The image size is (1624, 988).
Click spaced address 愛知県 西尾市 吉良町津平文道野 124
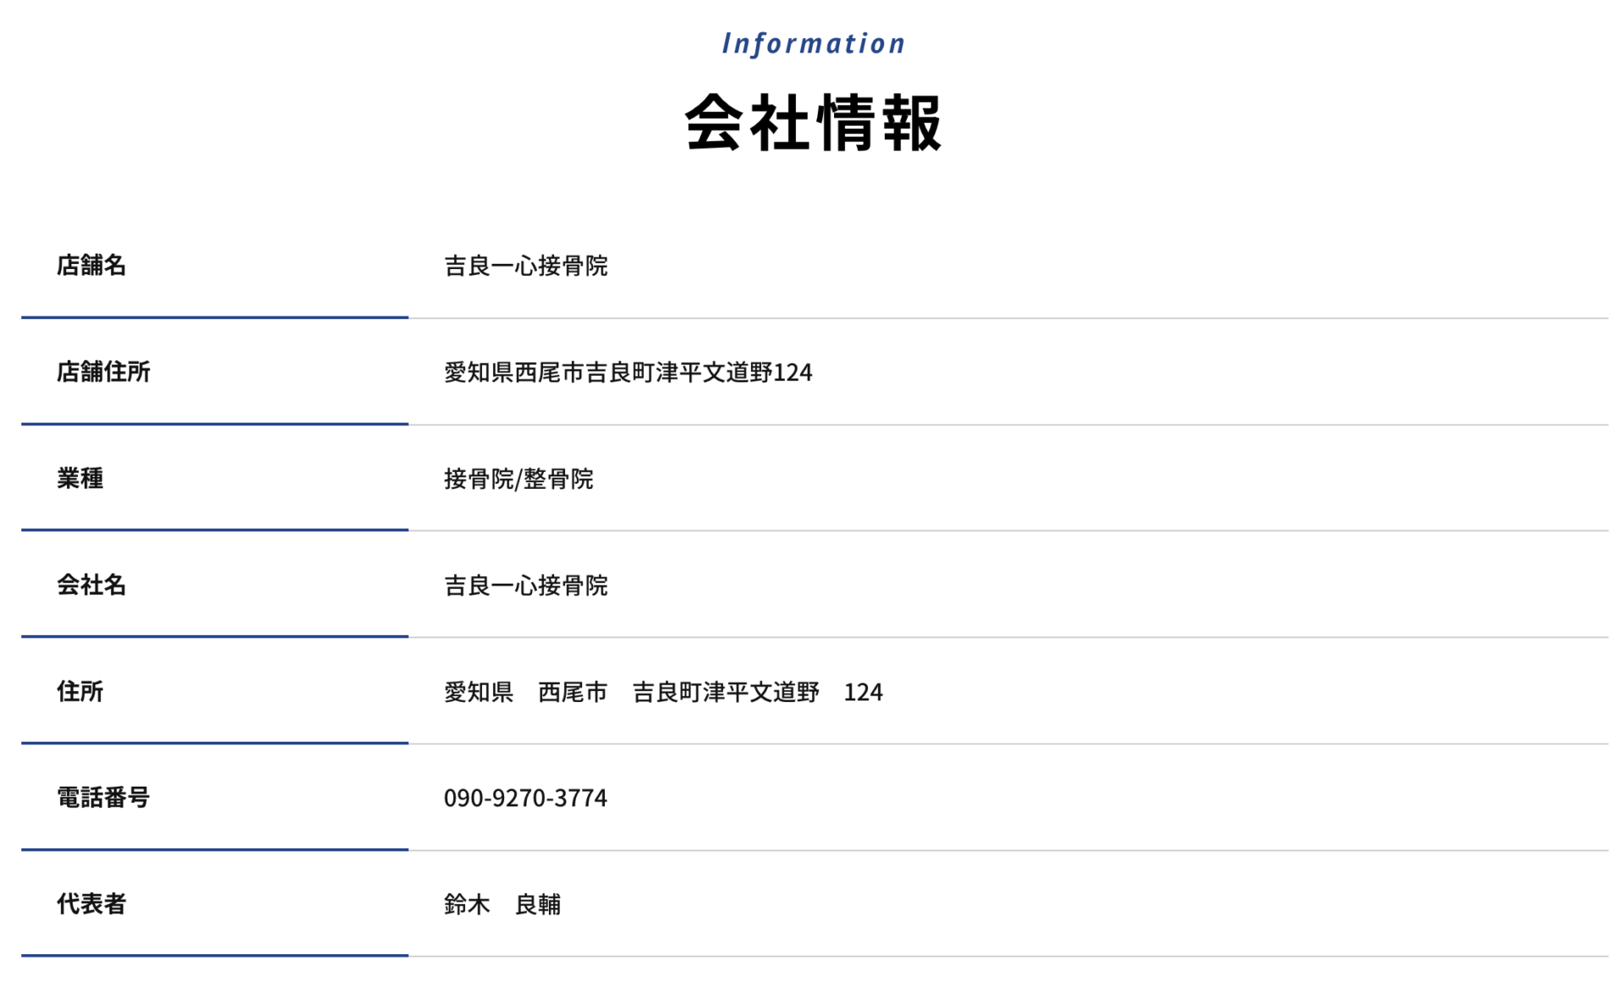click(663, 693)
